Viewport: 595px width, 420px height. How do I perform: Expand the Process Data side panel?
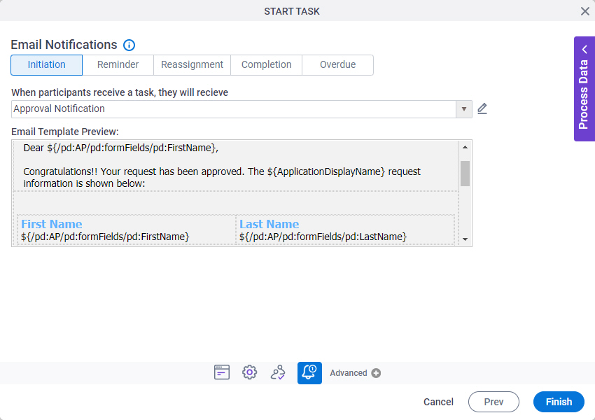point(584,89)
